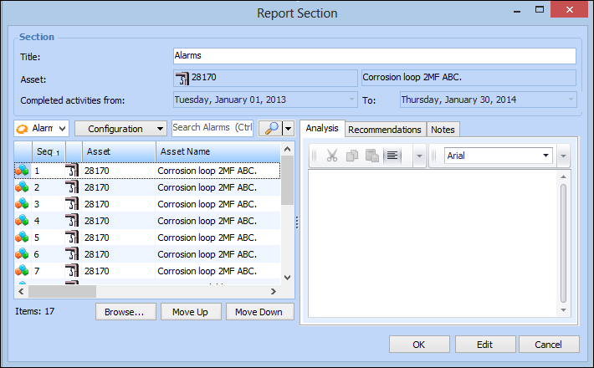The height and width of the screenshot is (368, 594).
Task: Switch to the Notes tab
Action: (x=443, y=130)
